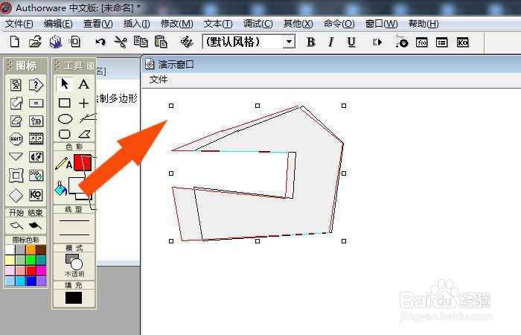Open the Mode (不透明) selector
The width and height of the screenshot is (521, 335).
pos(74,265)
